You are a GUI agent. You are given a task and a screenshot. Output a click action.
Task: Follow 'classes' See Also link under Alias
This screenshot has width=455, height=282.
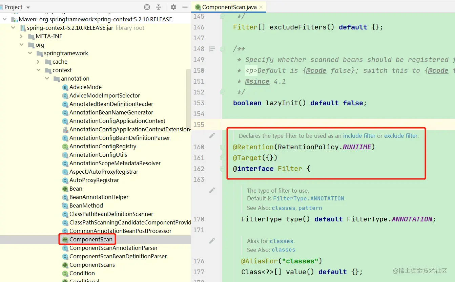pyautogui.click(x=283, y=250)
